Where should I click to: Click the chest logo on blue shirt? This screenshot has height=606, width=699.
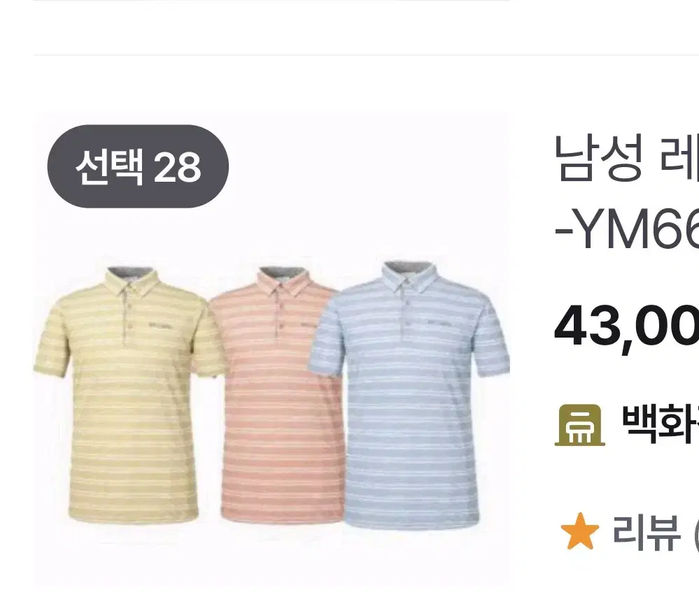coord(439,323)
